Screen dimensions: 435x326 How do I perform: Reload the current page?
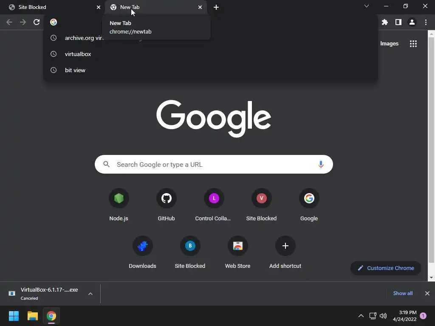pyautogui.click(x=37, y=22)
